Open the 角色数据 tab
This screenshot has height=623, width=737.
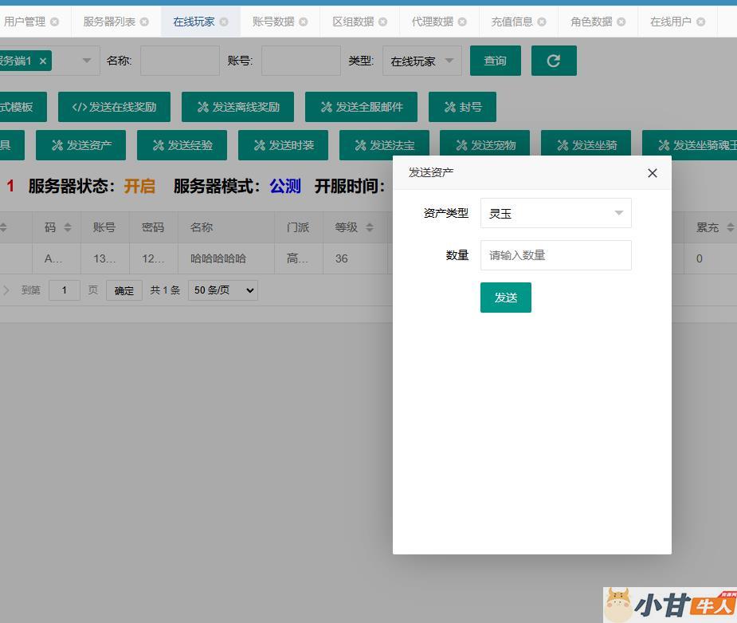(x=590, y=22)
